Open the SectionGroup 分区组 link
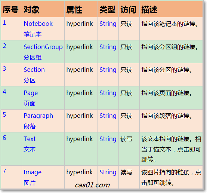The height and width of the screenshot is (193, 207). pyautogui.click(x=43, y=52)
